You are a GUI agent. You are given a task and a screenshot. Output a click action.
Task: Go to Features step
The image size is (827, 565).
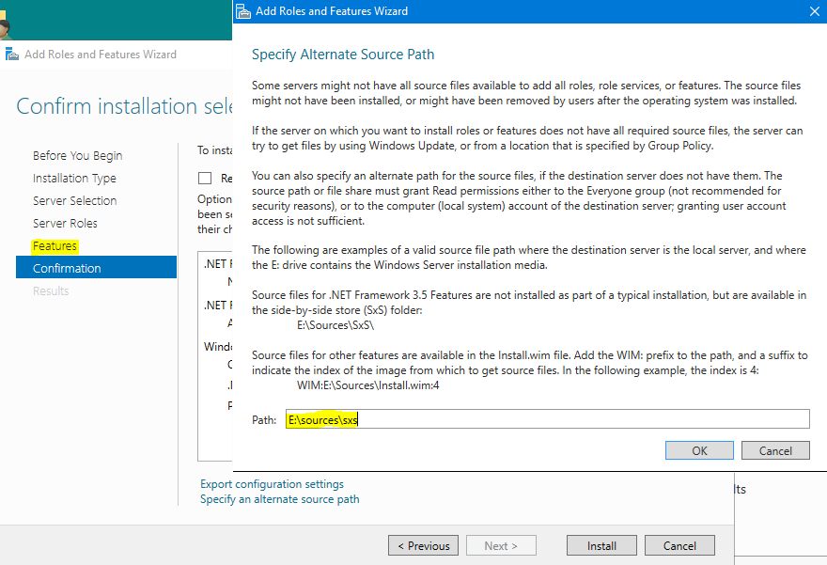pyautogui.click(x=55, y=245)
